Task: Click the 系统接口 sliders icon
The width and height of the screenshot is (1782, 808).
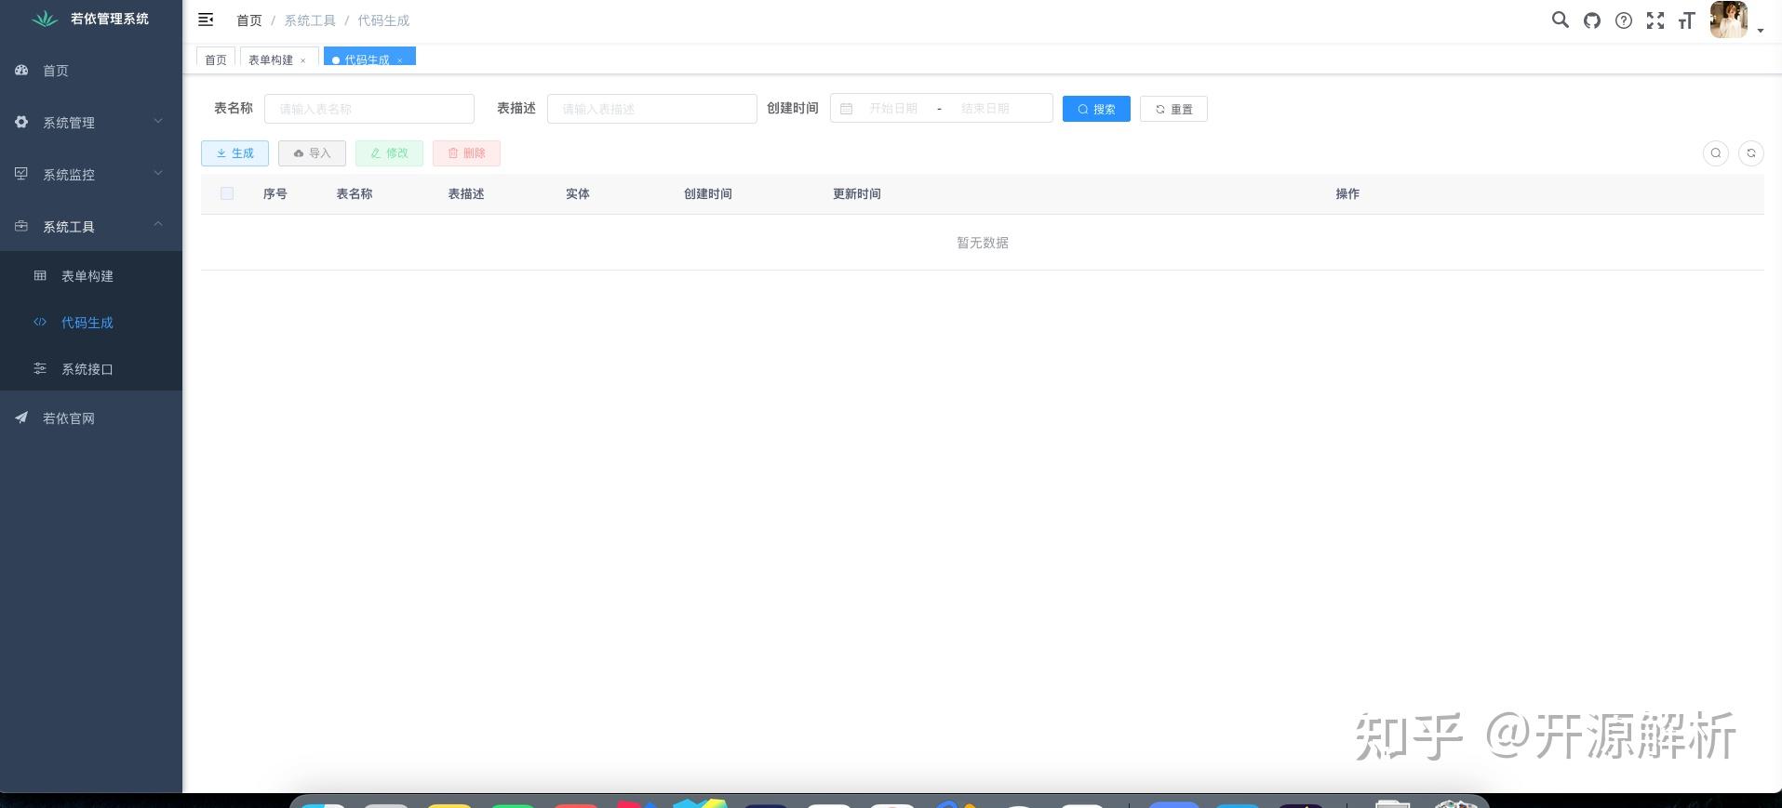Action: click(40, 368)
